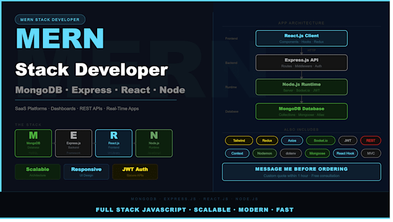
Task: Click the faint MONGODB · EXPRESS.JS footer line
Action: (x=195, y=200)
